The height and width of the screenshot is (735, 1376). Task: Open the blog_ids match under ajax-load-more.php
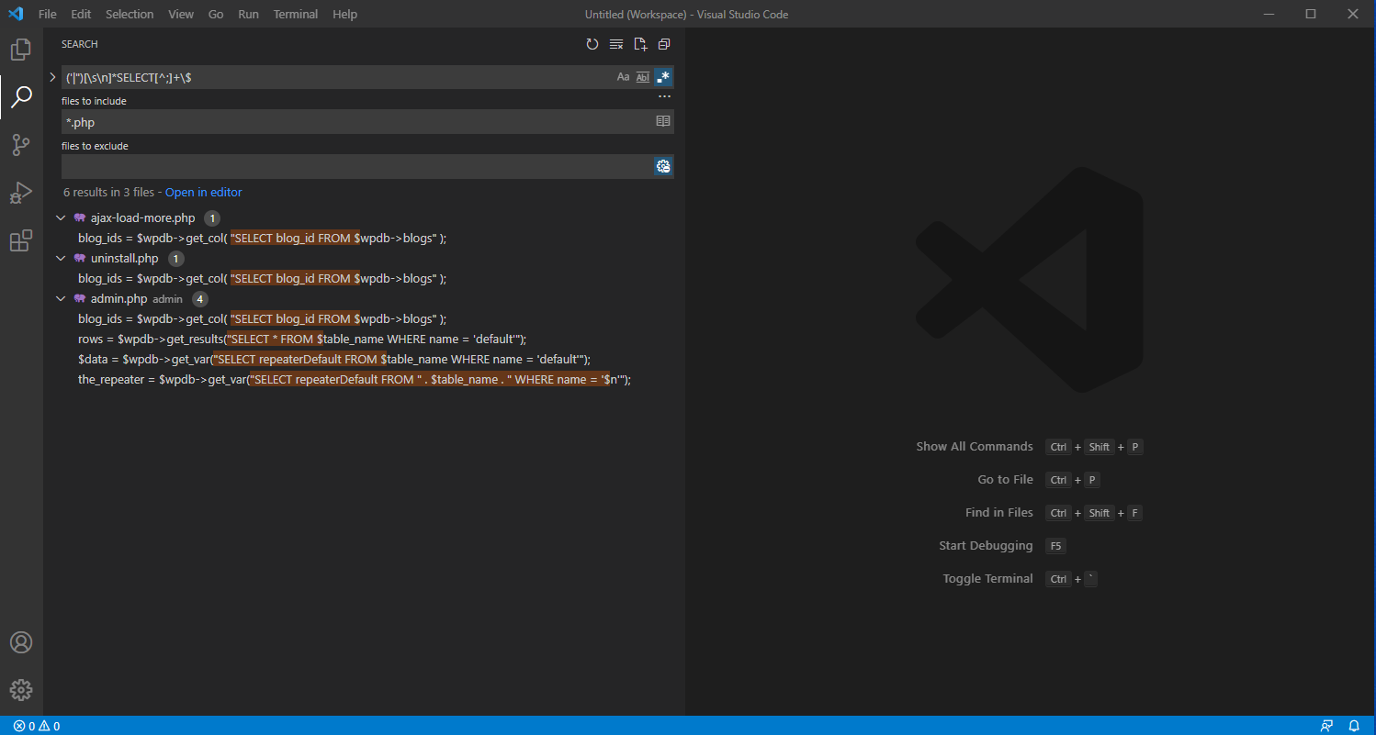click(x=262, y=239)
